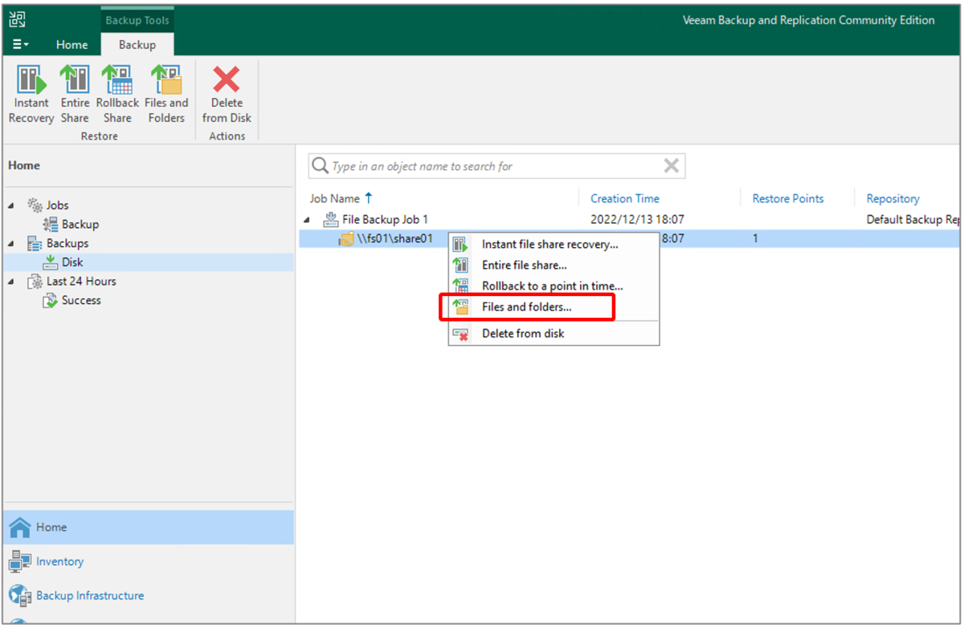This screenshot has width=964, height=629.
Task: Select the Backups tree node
Action: 67,243
